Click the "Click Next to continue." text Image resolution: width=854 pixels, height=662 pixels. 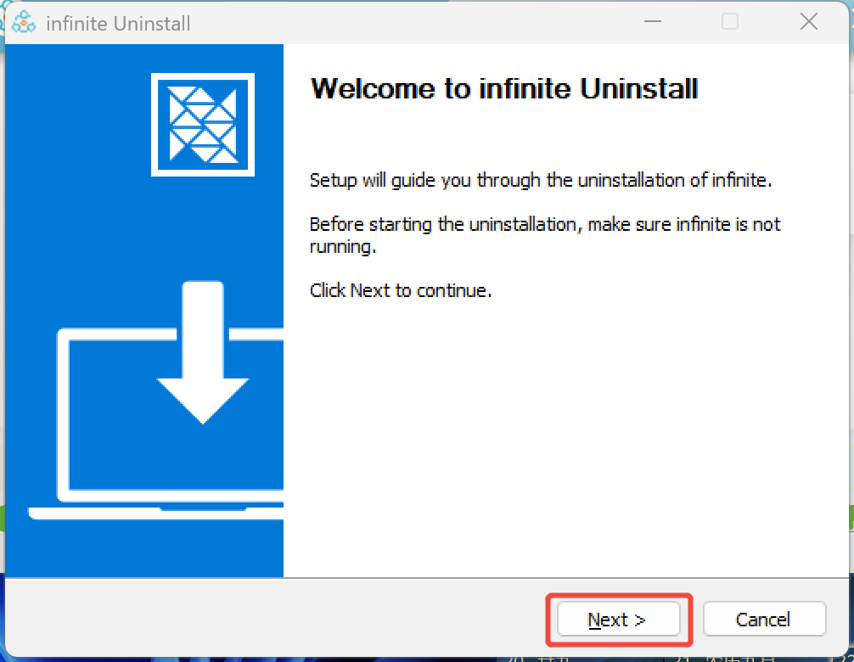401,290
